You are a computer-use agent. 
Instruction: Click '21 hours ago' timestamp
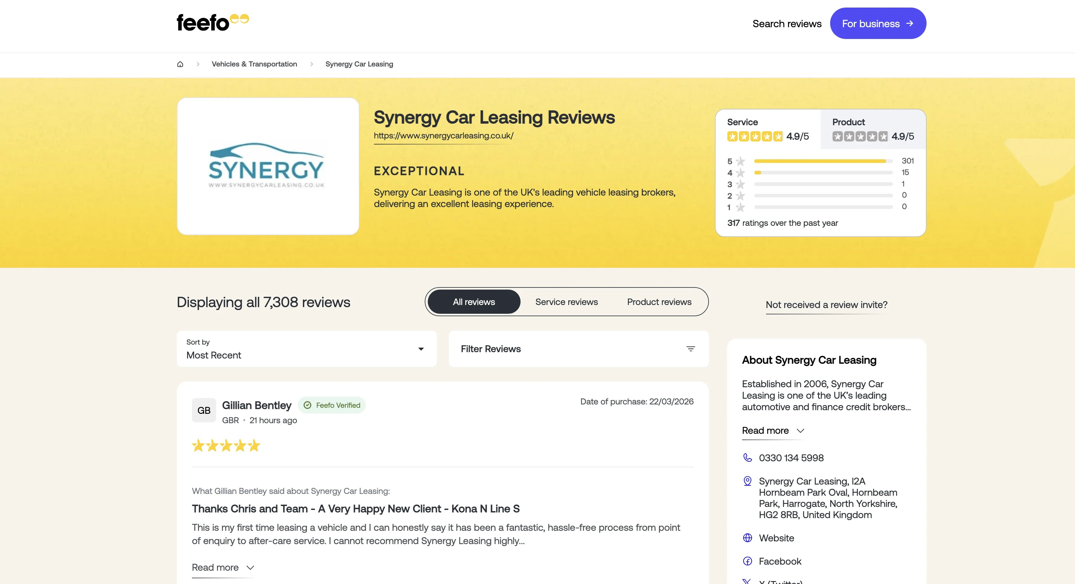point(273,420)
